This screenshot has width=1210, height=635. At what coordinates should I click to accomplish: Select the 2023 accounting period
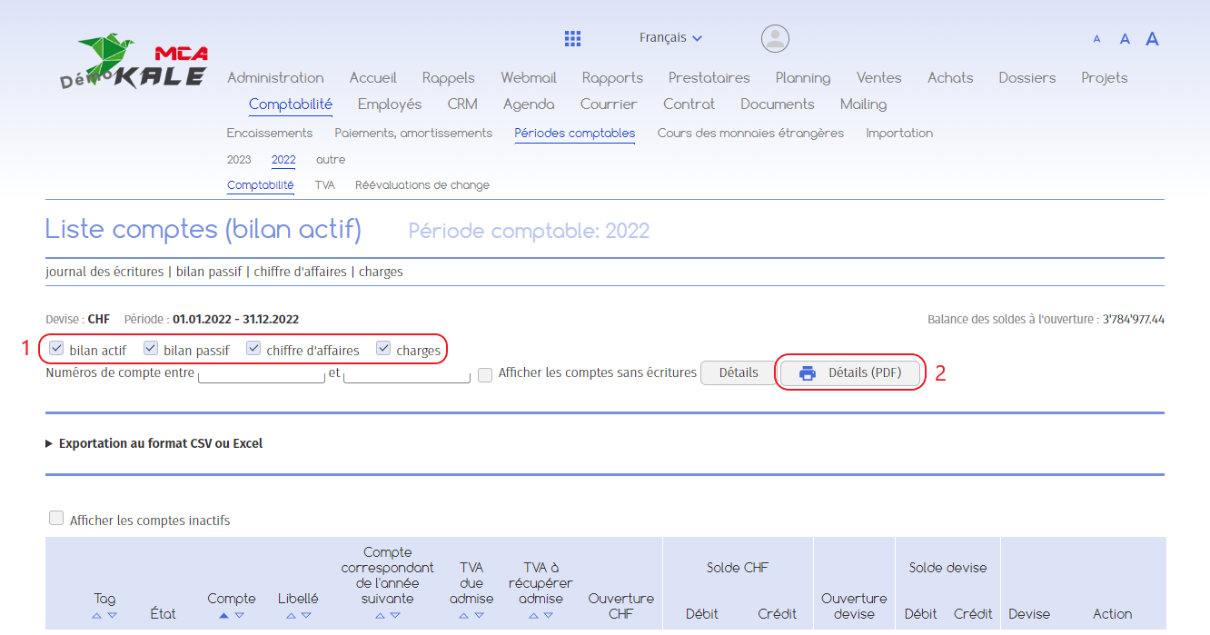[239, 160]
